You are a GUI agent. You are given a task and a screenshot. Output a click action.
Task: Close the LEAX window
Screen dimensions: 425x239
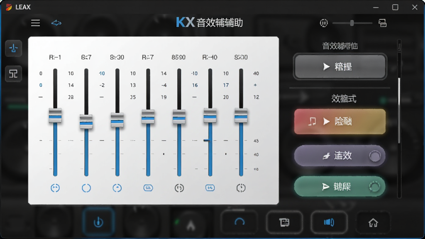415,7
